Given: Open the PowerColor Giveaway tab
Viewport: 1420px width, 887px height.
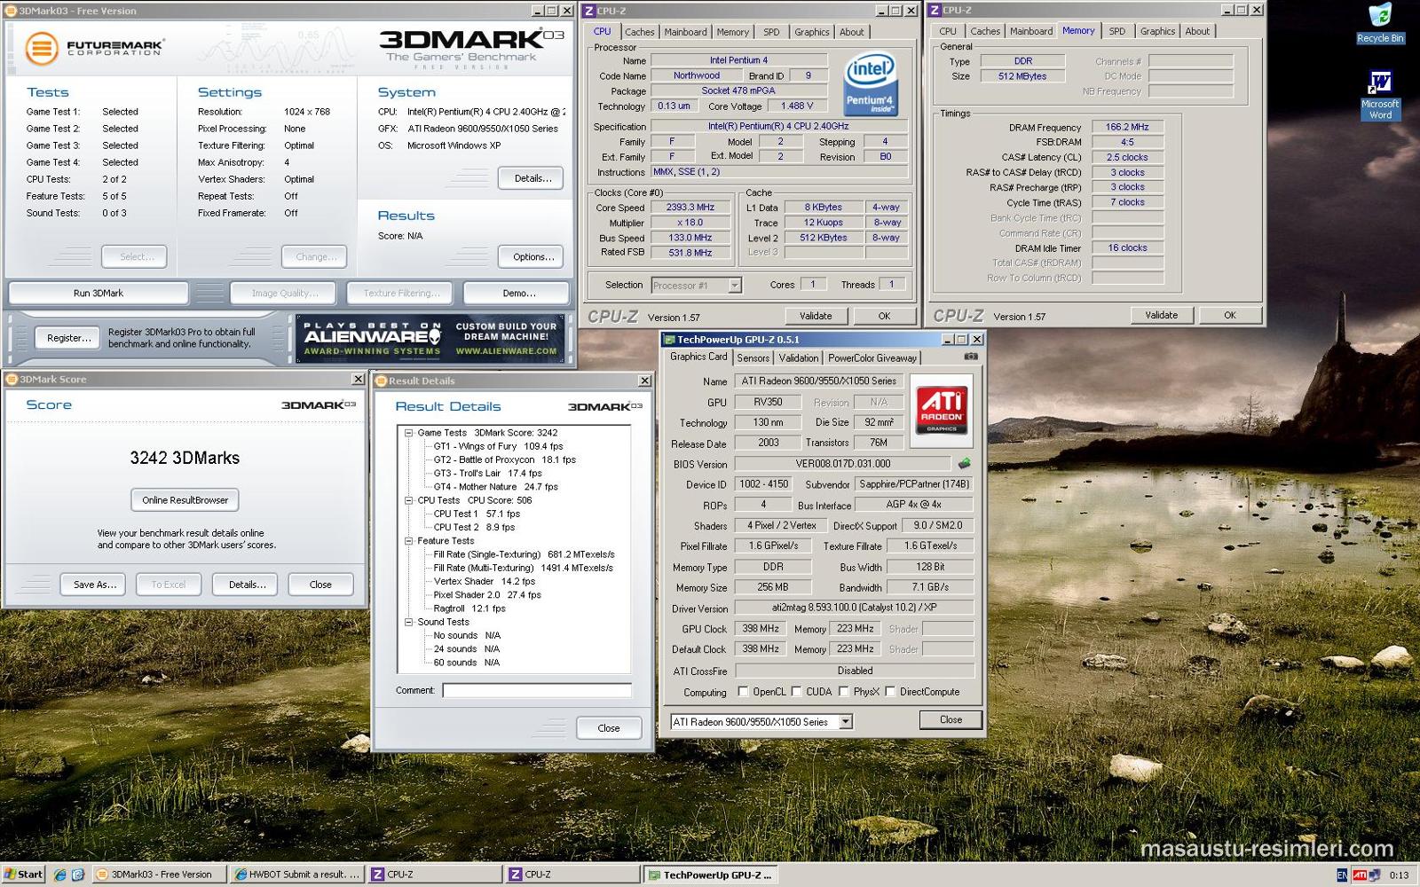Looking at the screenshot, I should pos(872,357).
